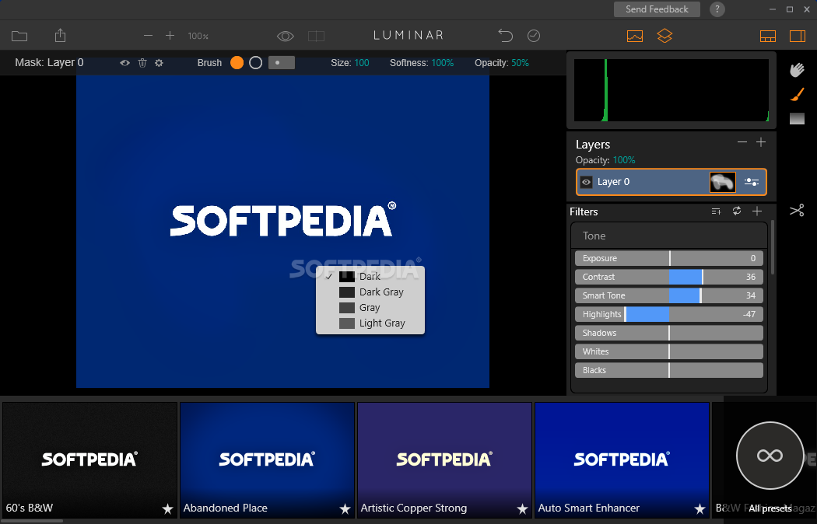Apply the 60's B&W preset
The image size is (817, 524).
89,460
